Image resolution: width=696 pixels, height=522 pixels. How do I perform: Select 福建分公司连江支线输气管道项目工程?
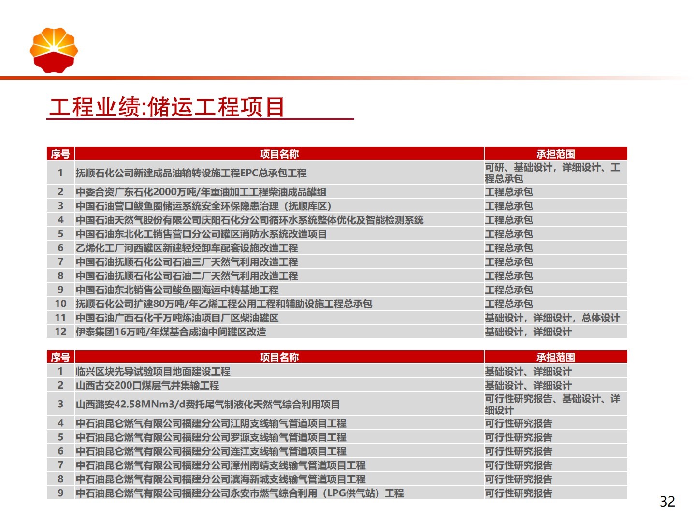pyautogui.click(x=211, y=451)
